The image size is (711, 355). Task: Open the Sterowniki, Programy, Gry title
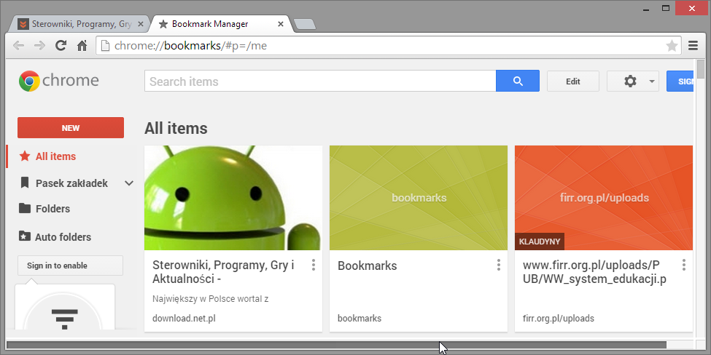click(223, 272)
